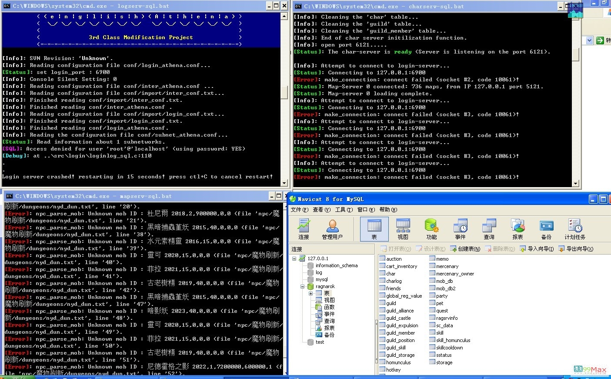Select the sstatus table
The image size is (611, 379).
441,355
